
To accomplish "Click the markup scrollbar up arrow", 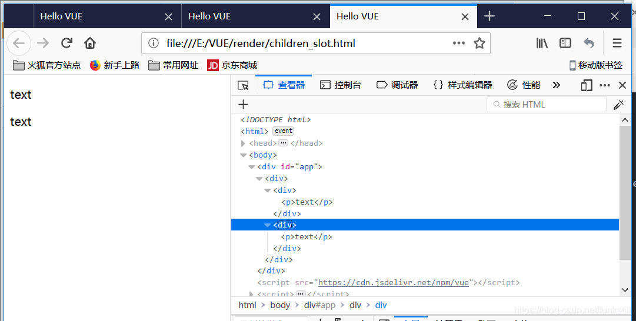I will point(625,119).
